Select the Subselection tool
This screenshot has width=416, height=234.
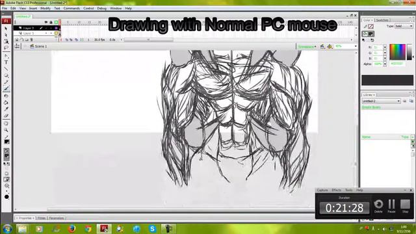tap(6, 34)
